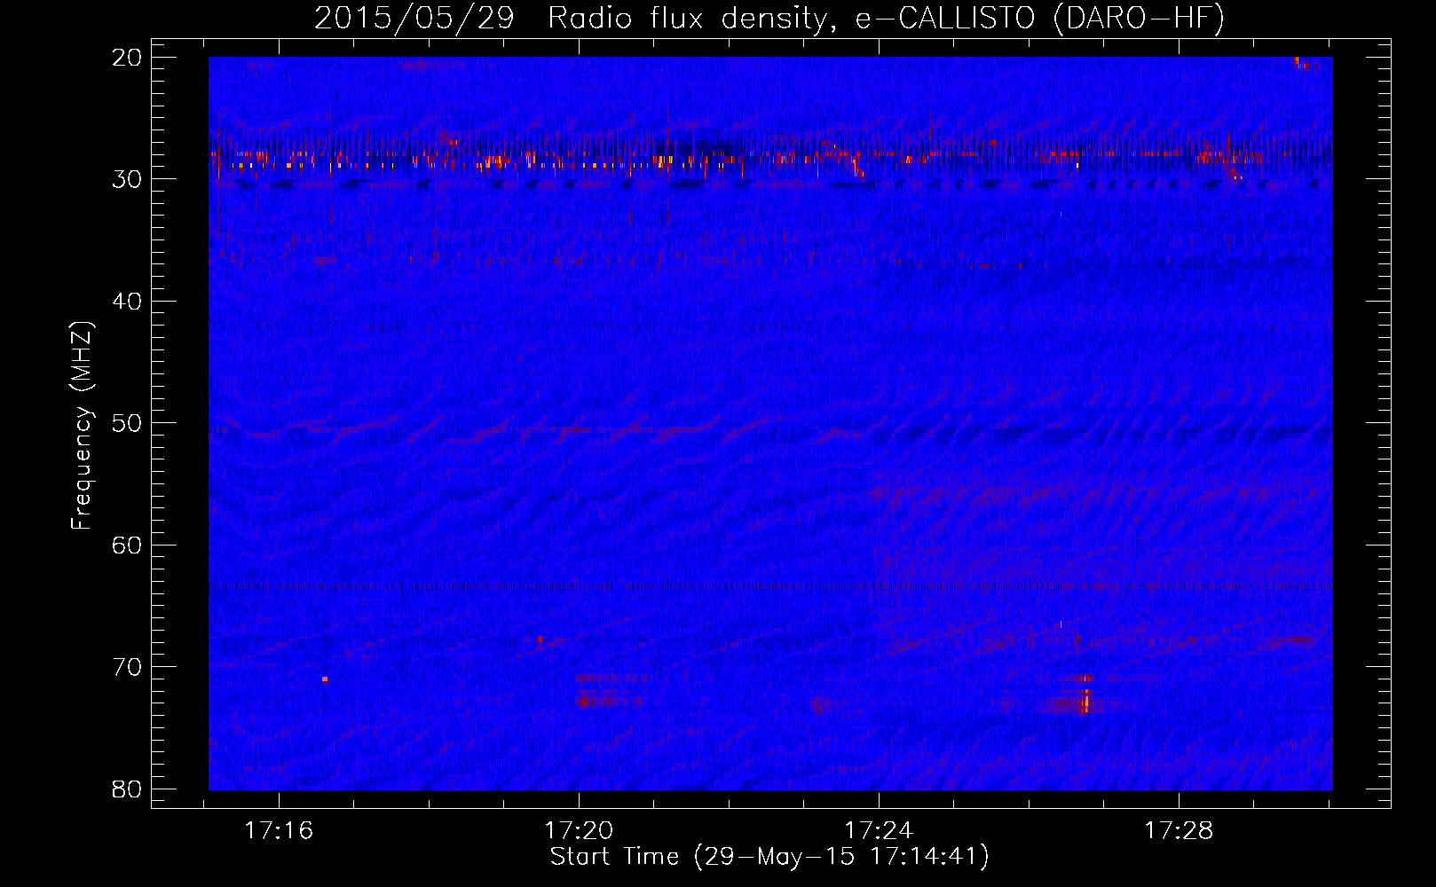Click the 17:28 time tick label
The width and height of the screenshot is (1436, 887).
coord(1179,831)
